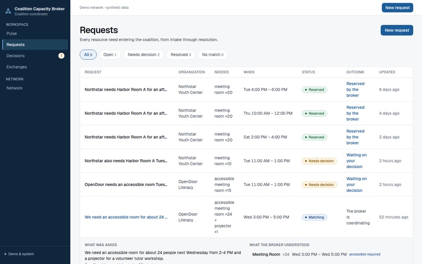Image resolution: width=422 pixels, height=264 pixels.
Task: Click the top bar New request button
Action: (x=397, y=7)
